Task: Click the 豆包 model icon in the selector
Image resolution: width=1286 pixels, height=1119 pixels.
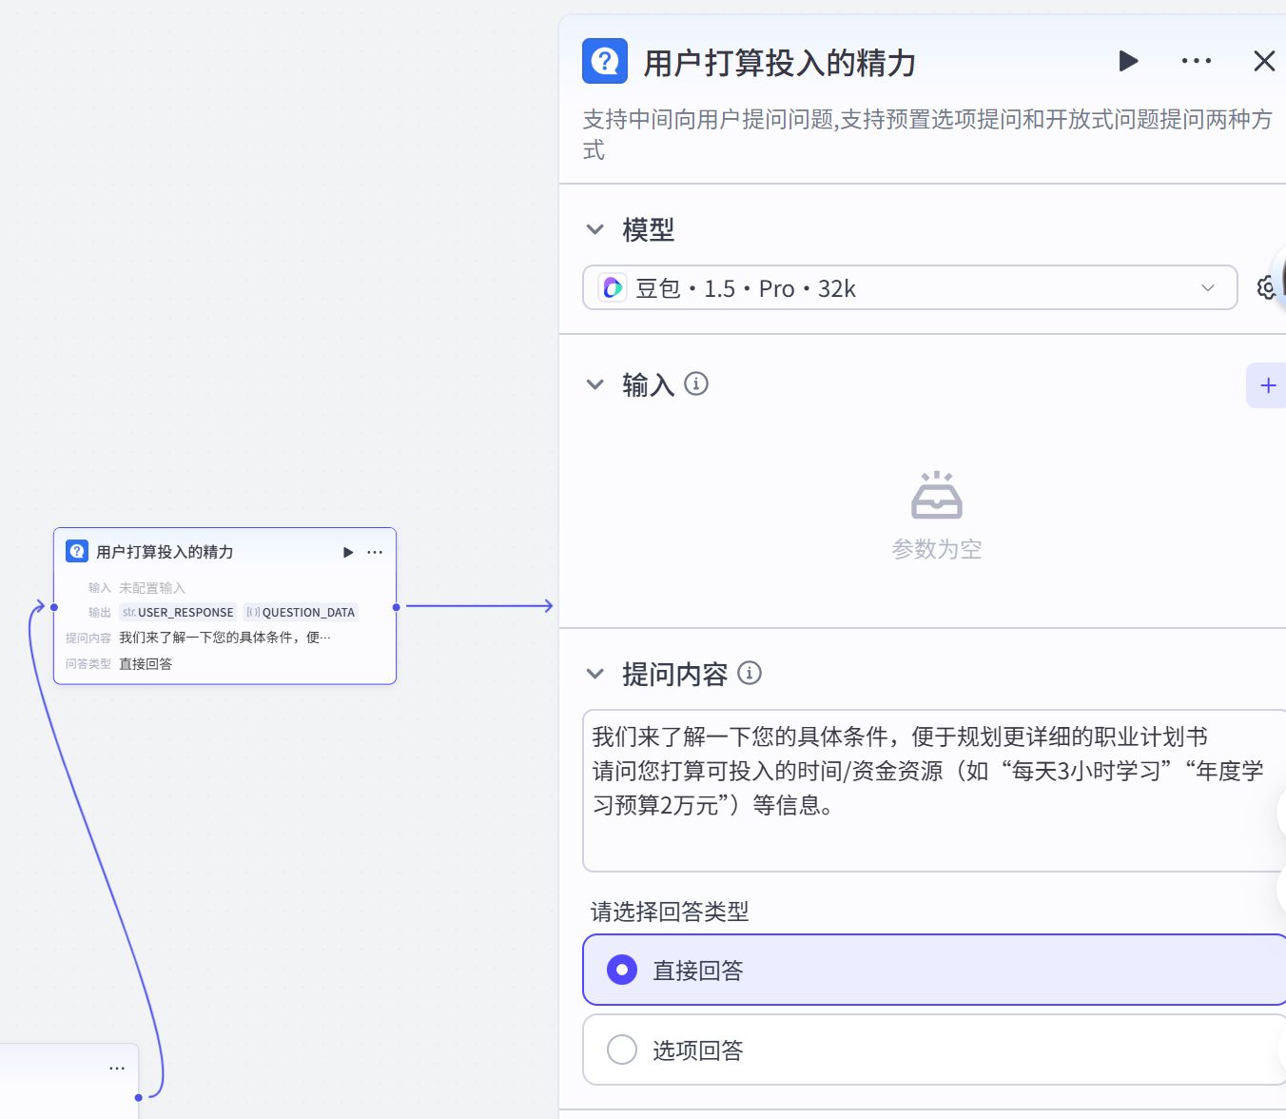Action: 612,287
